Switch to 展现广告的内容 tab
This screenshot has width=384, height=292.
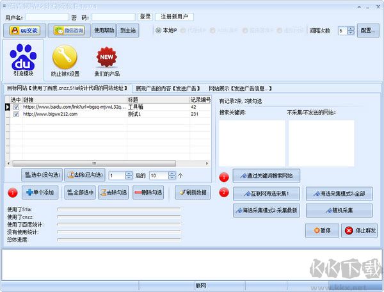[168, 88]
